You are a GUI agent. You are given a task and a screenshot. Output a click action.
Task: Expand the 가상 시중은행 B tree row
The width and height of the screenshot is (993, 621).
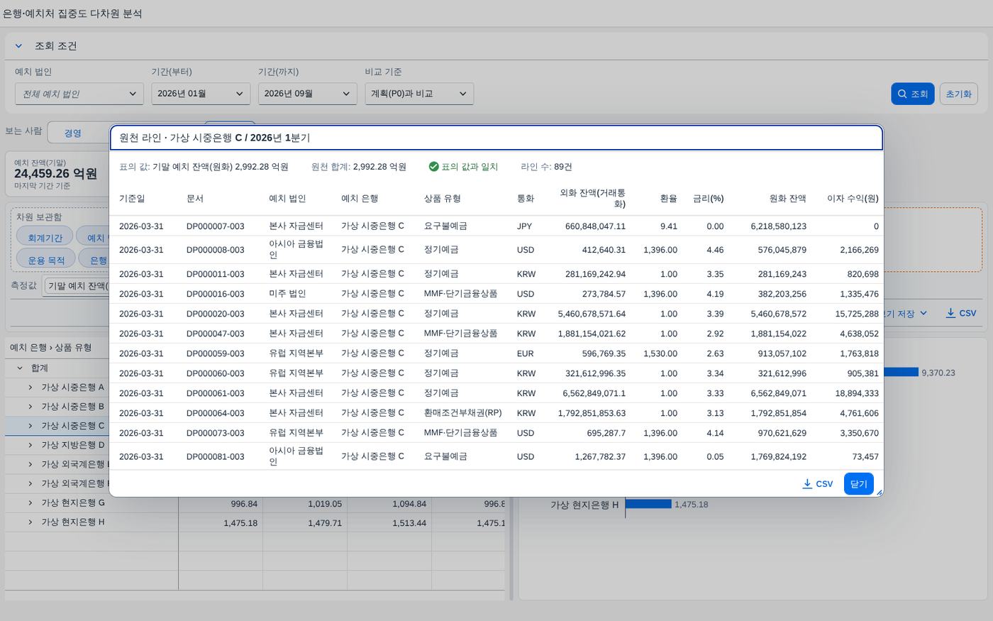[30, 406]
